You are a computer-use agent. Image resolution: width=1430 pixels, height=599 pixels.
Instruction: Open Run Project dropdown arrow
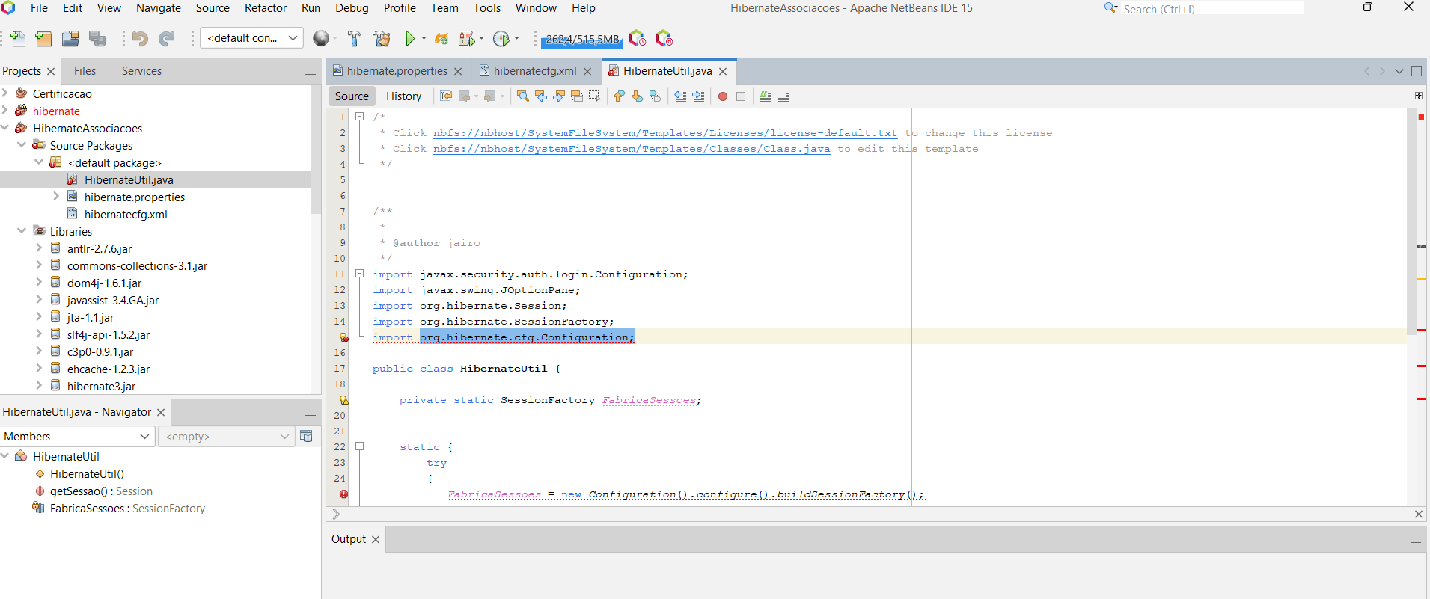point(424,38)
